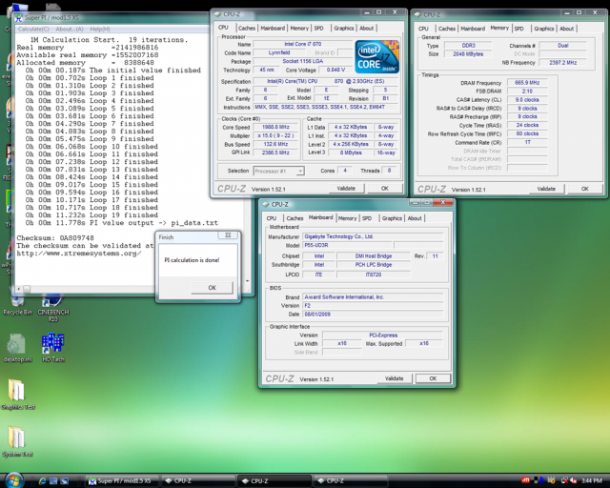Screen dimensions: 610x488
Task: Open the Processor #1 selection dropdown
Action: coord(278,171)
